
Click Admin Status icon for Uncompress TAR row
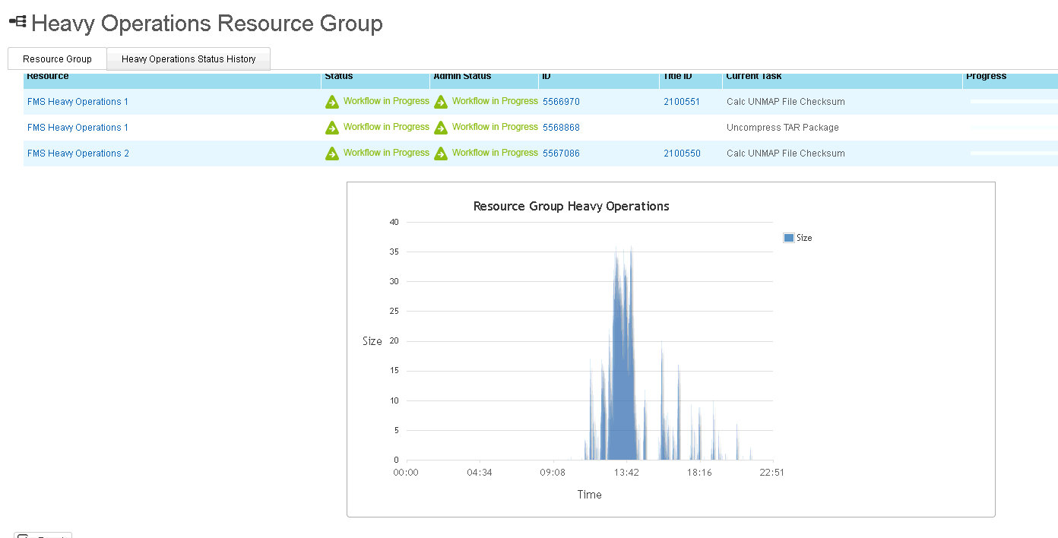point(441,128)
